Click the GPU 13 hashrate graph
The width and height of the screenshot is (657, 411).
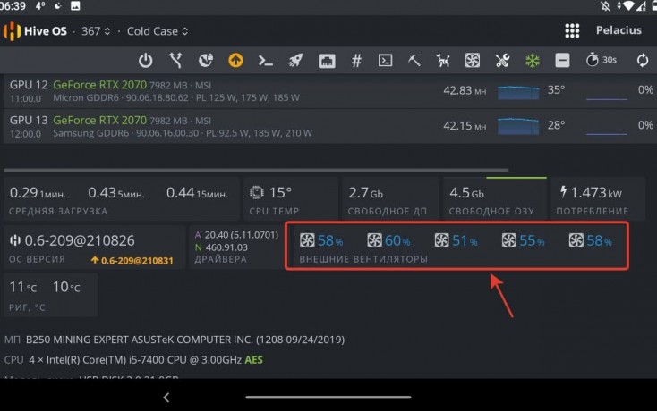point(525,126)
